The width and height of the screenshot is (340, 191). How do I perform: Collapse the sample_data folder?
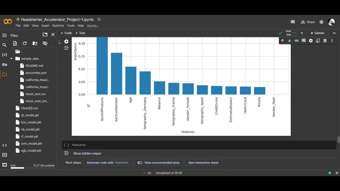coord(11,59)
